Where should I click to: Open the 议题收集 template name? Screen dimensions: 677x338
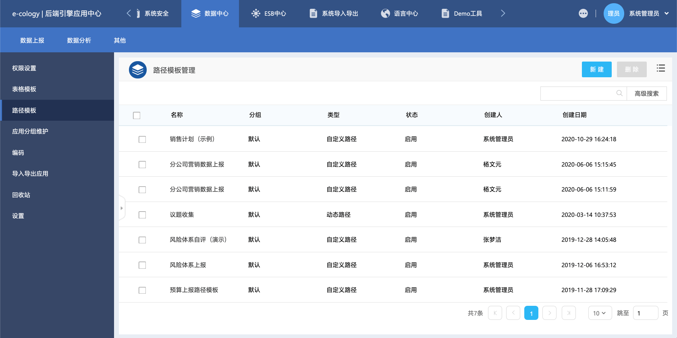point(182,214)
